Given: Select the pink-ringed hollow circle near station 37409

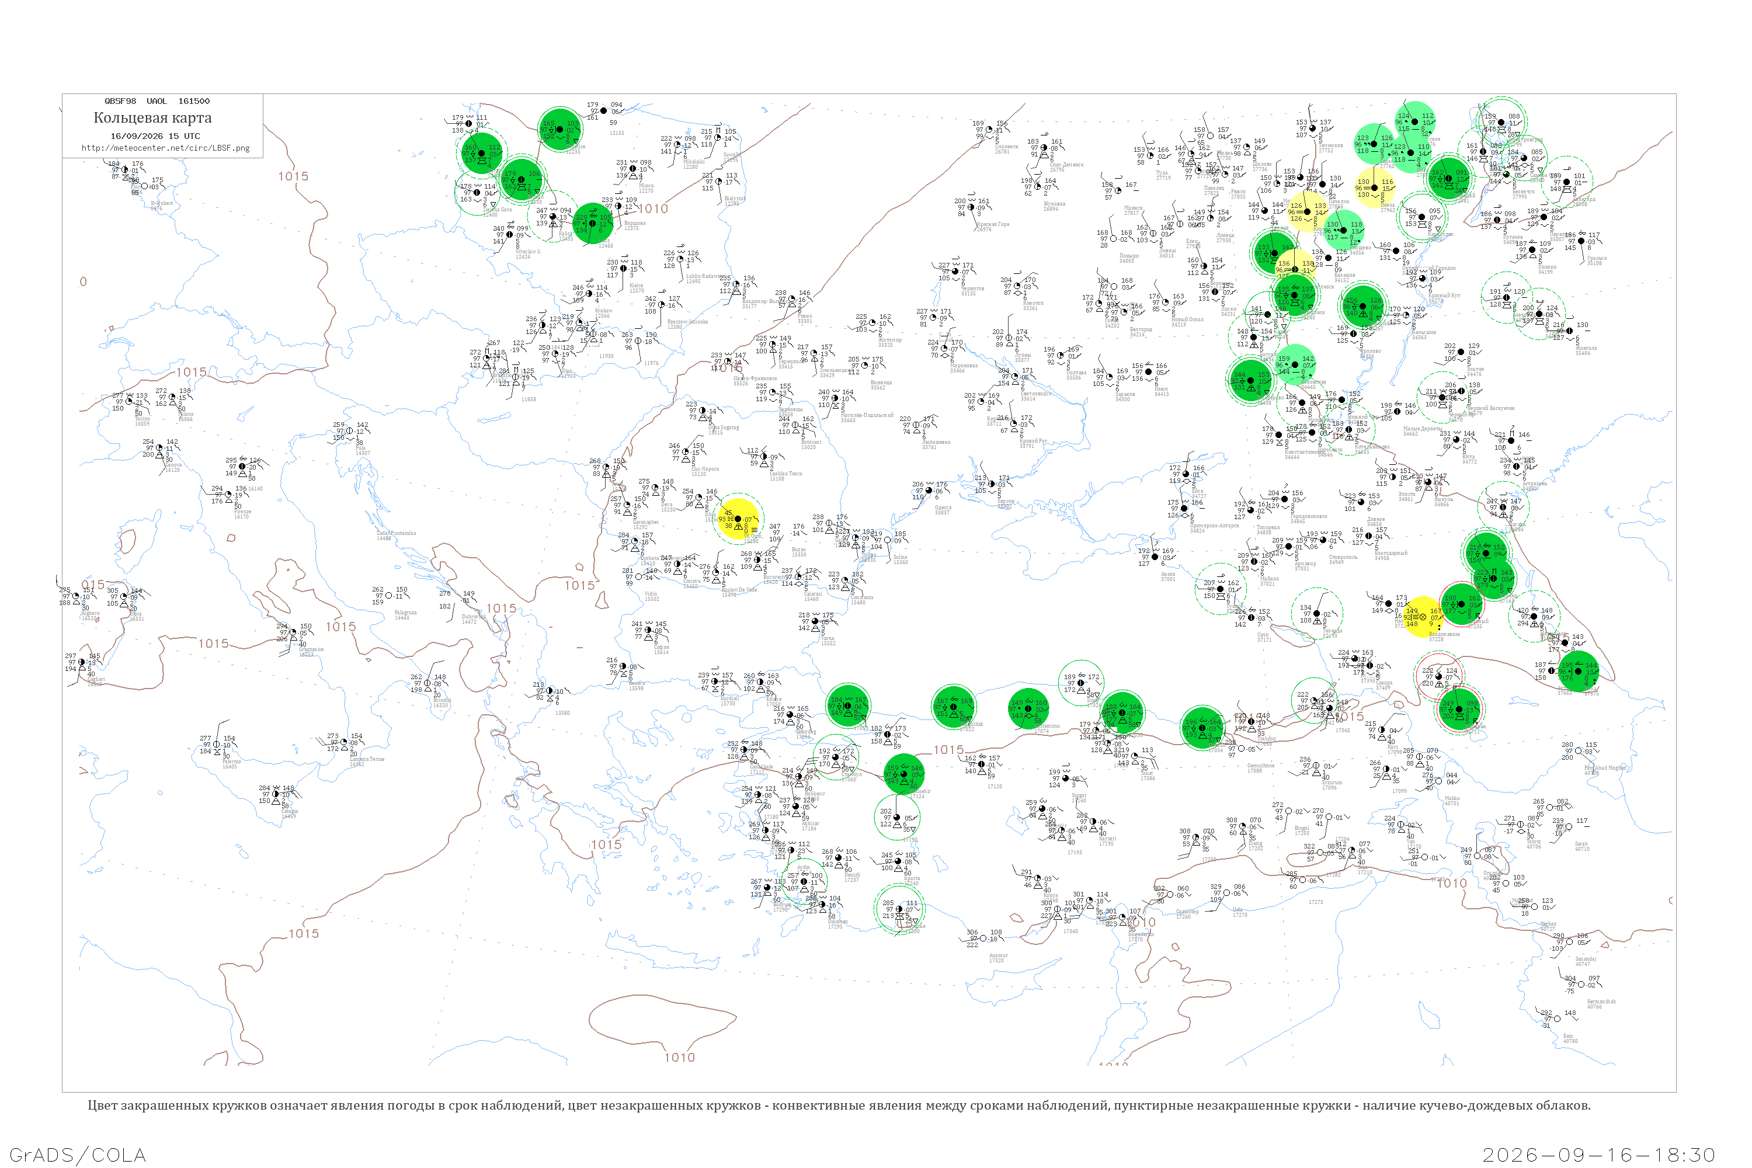Looking at the screenshot, I should (1438, 676).
